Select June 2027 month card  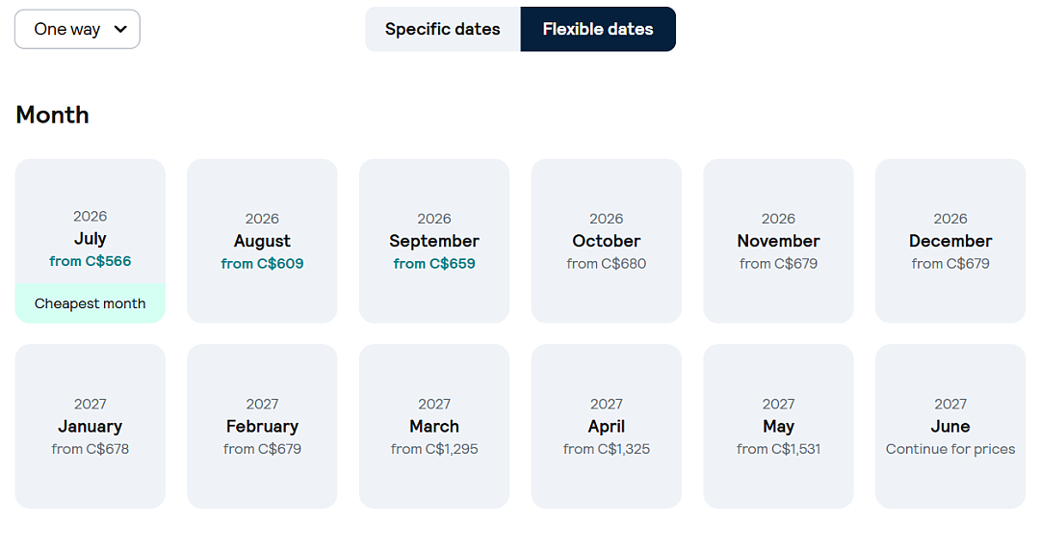pyautogui.click(x=950, y=426)
